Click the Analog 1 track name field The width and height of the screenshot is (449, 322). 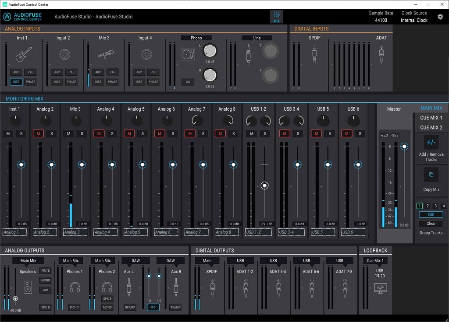14,232
